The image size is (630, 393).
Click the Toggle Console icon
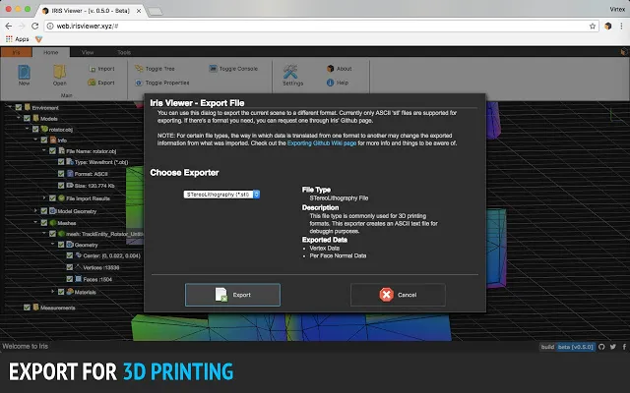pyautogui.click(x=213, y=69)
